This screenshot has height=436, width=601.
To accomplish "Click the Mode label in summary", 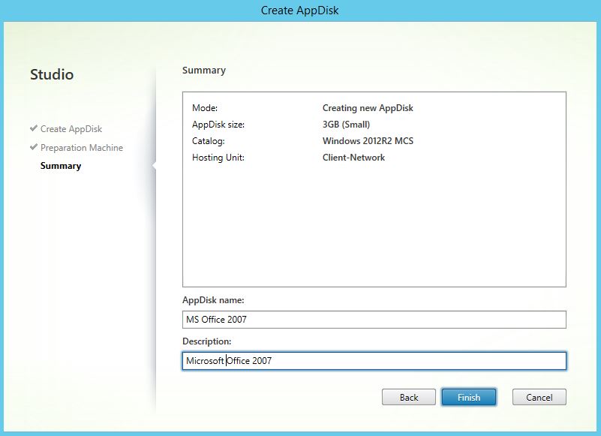I will (x=205, y=108).
